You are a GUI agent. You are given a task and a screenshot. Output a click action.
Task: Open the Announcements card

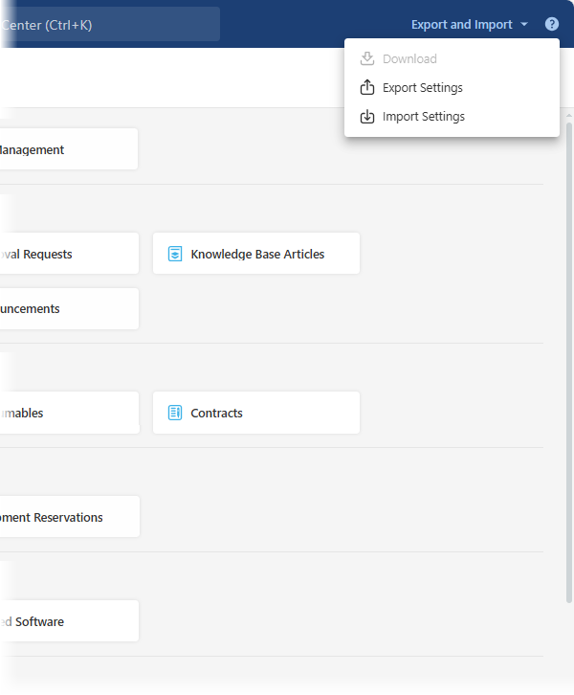67,309
